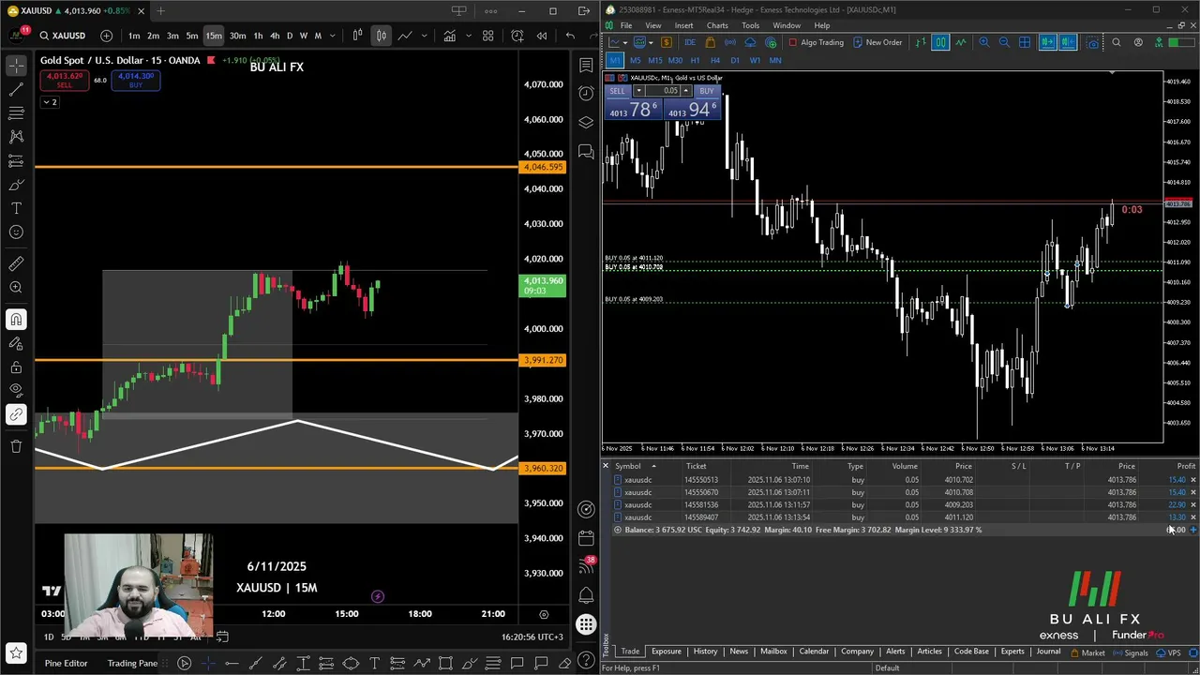Zoom in MT5 chart magnifier
This screenshot has width=1200, height=675.
(983, 42)
